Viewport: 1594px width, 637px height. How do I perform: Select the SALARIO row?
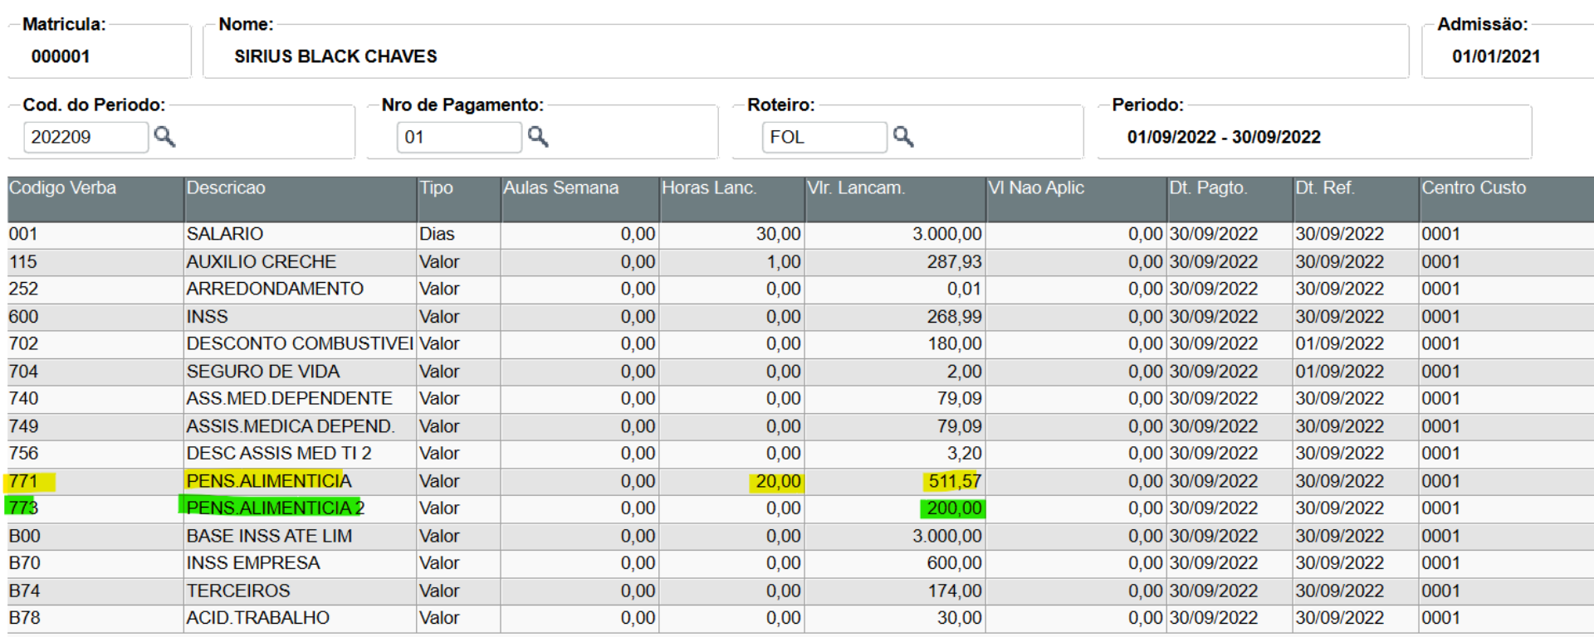pyautogui.click(x=800, y=235)
